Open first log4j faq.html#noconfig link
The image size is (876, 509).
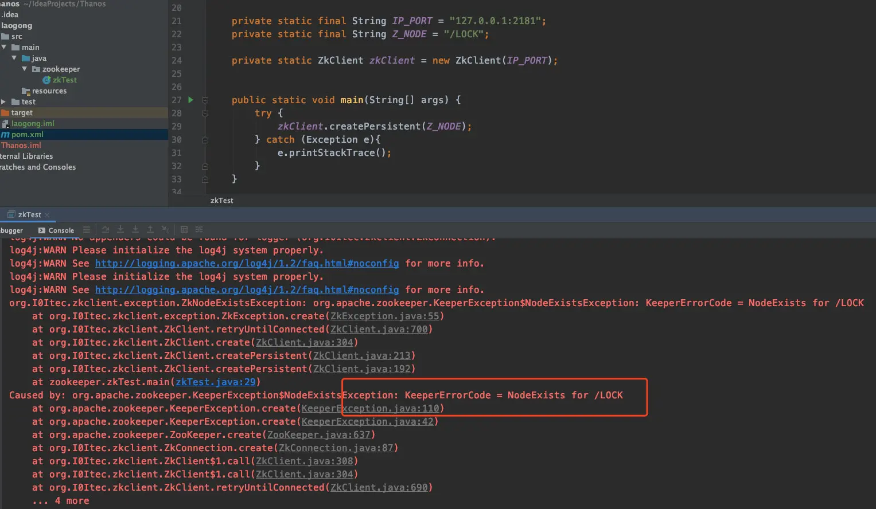[x=247, y=264]
